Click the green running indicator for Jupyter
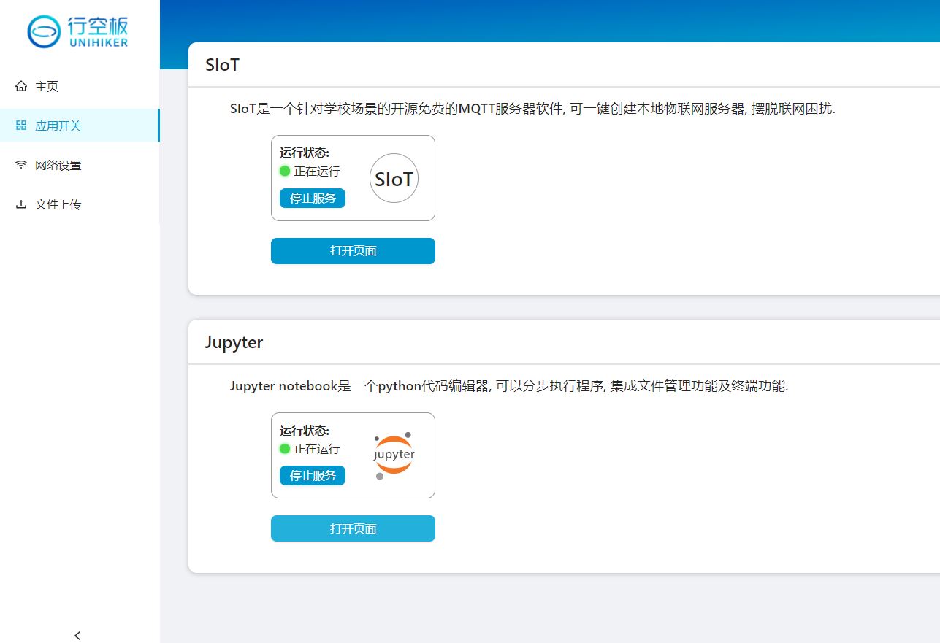 click(x=285, y=449)
